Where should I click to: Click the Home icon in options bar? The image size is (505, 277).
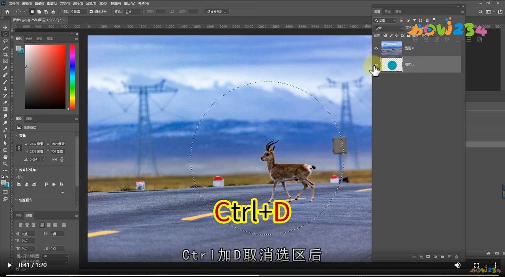pos(7,12)
